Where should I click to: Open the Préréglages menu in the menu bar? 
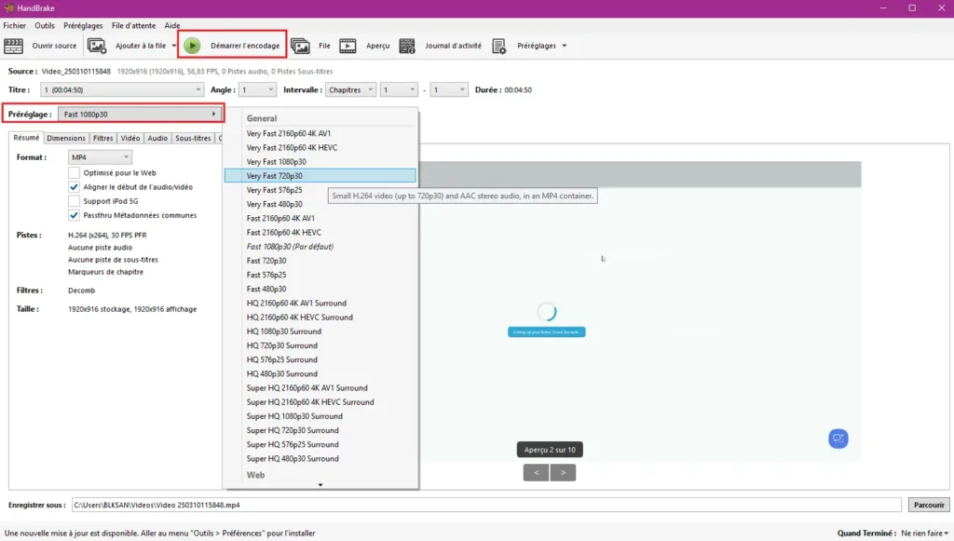(83, 25)
